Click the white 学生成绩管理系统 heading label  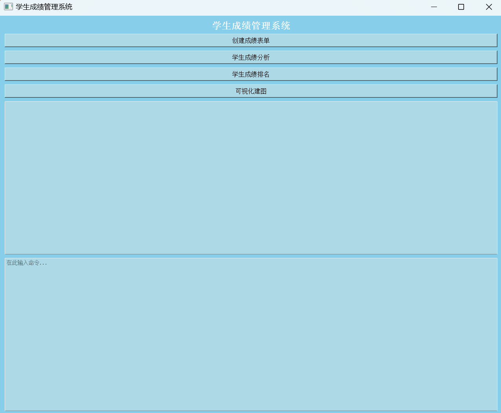(x=251, y=26)
